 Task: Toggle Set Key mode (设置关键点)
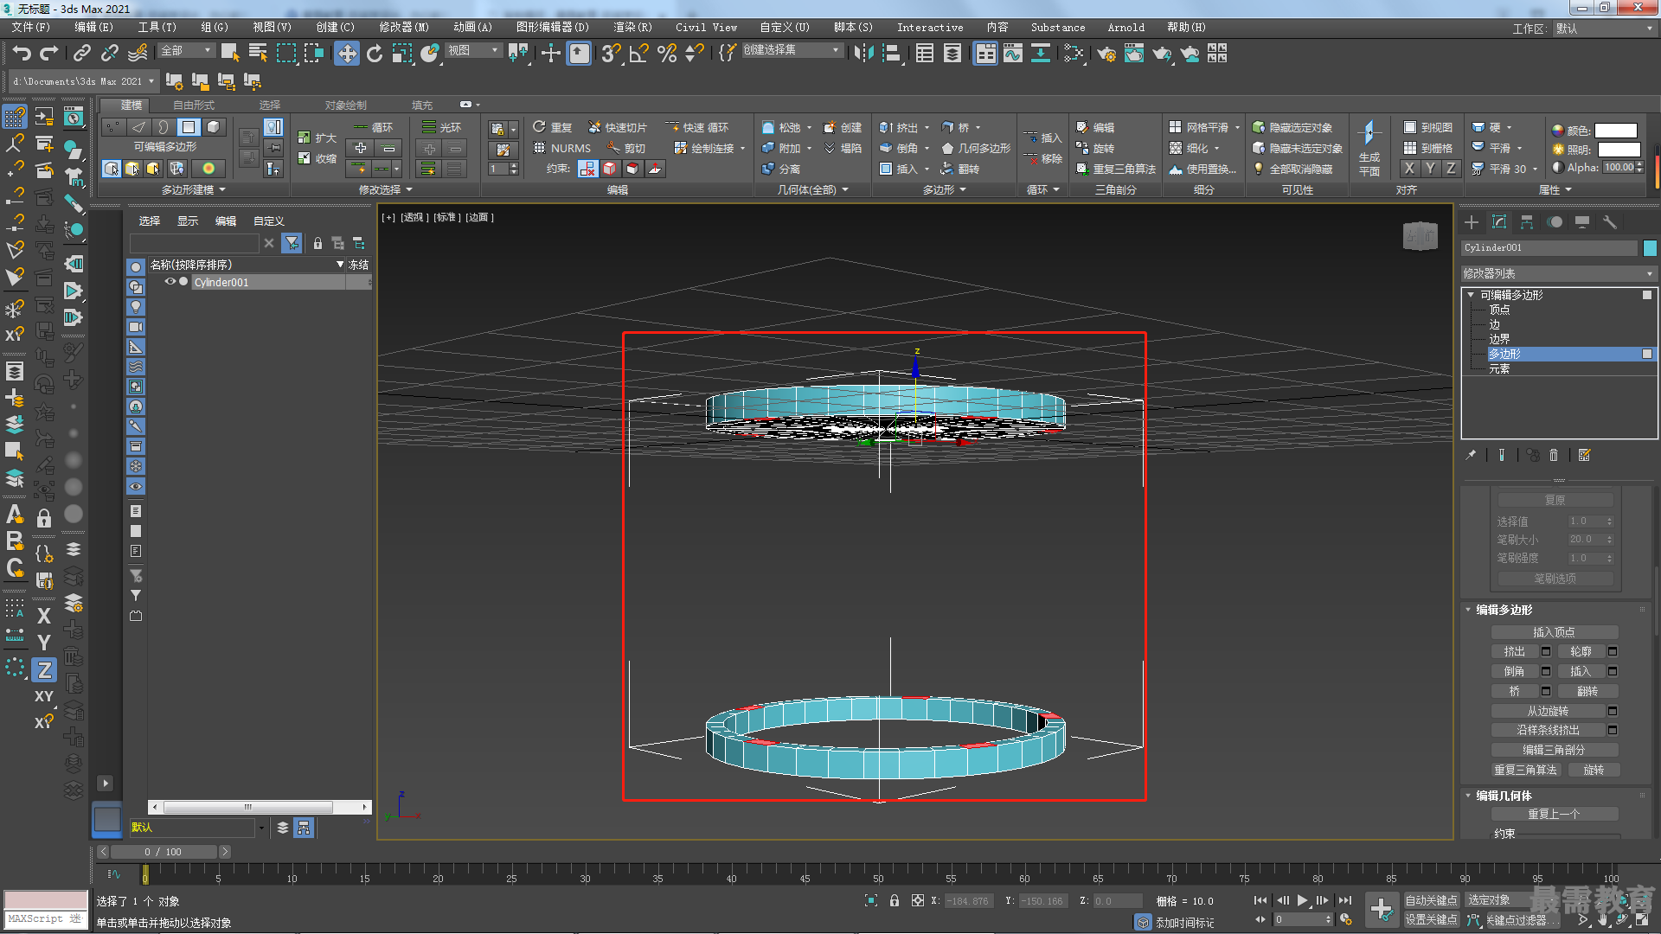[1431, 919]
